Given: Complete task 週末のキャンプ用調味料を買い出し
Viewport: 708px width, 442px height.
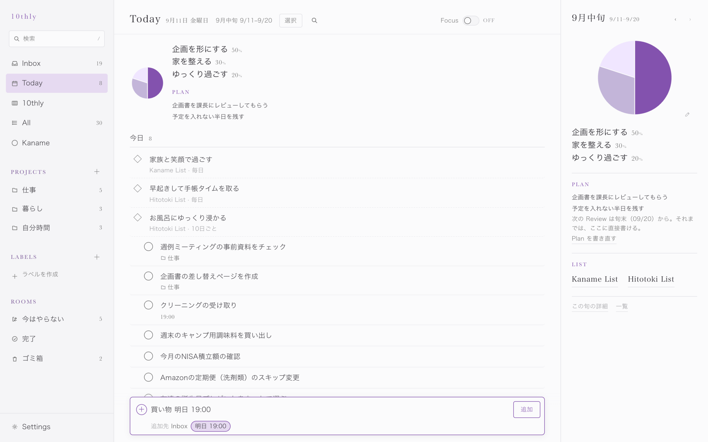Looking at the screenshot, I should pyautogui.click(x=148, y=335).
